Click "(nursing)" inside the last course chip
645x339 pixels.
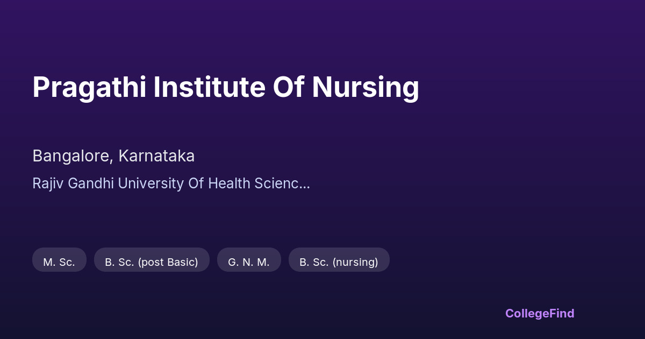(x=355, y=262)
